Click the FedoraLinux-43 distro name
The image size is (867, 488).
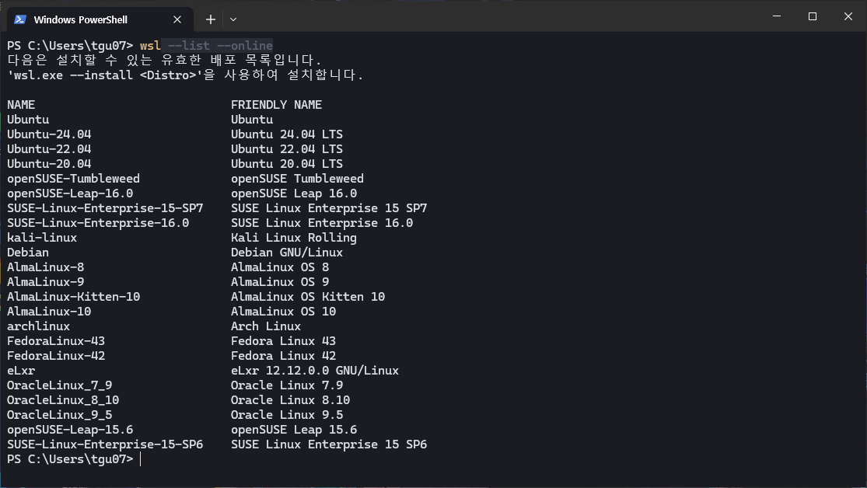click(x=56, y=341)
